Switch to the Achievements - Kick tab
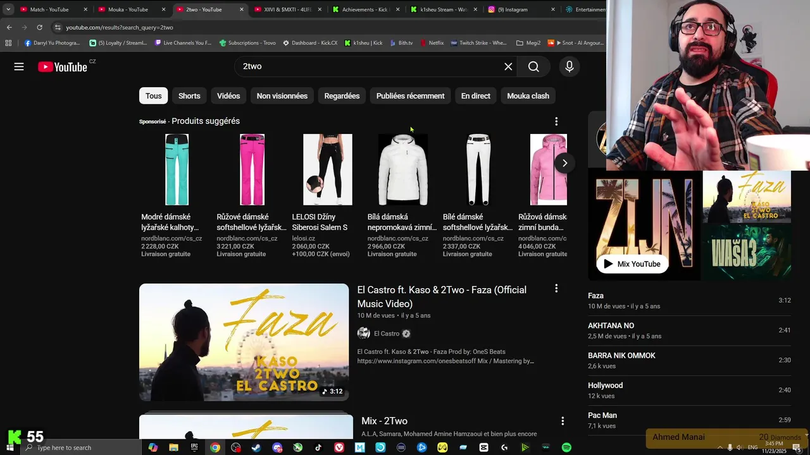Screen dimensions: 810x455 pos(365,9)
